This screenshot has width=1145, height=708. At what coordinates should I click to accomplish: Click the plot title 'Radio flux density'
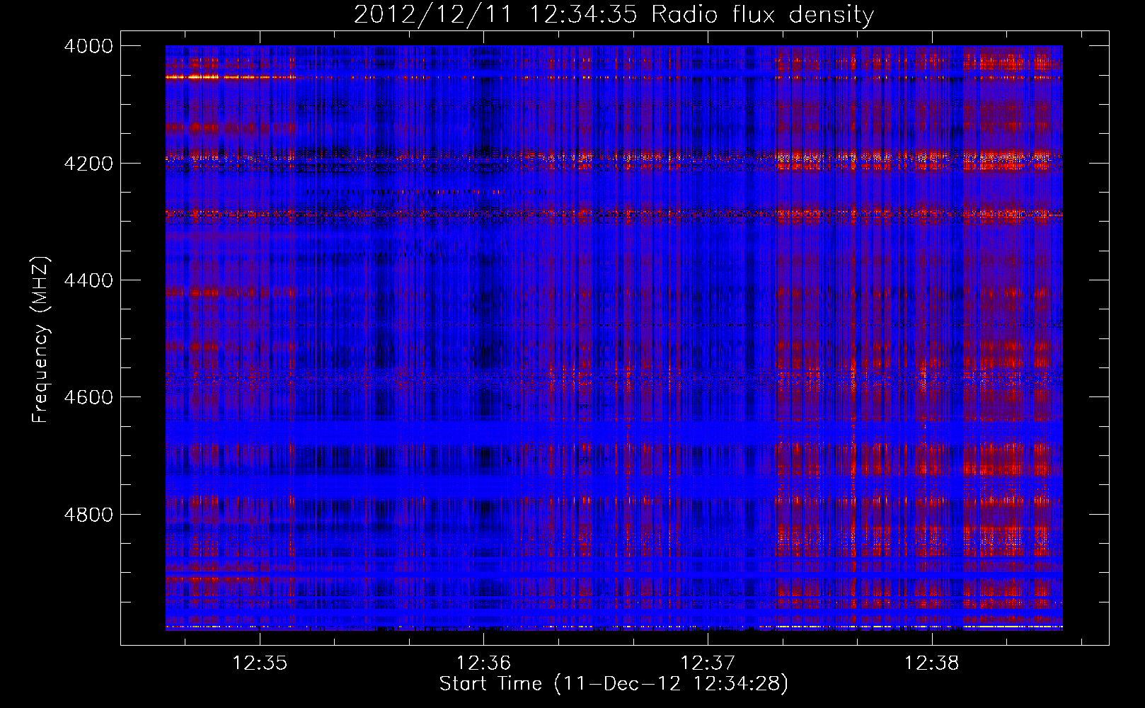(763, 15)
